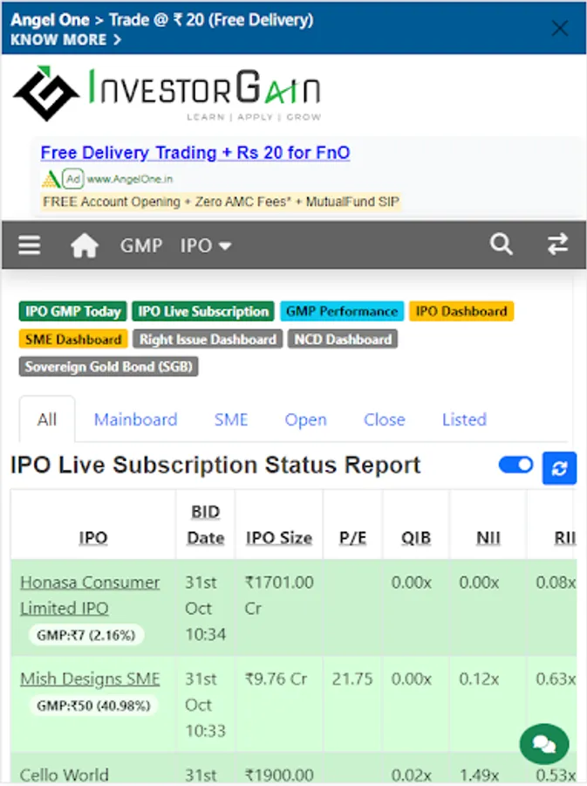Click Cello World NII 1.49x value
Image resolution: width=587 pixels, height=786 pixels.
[479, 775]
